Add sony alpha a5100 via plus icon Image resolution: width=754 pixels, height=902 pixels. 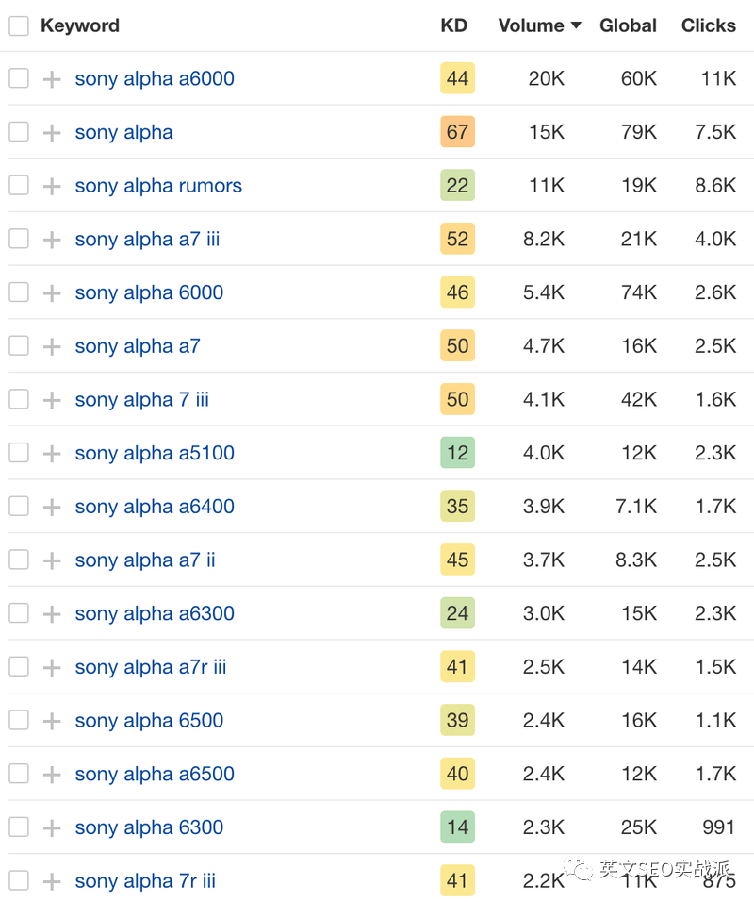pyautogui.click(x=52, y=453)
